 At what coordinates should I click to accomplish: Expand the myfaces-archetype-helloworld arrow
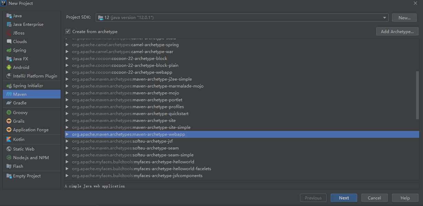click(x=67, y=162)
